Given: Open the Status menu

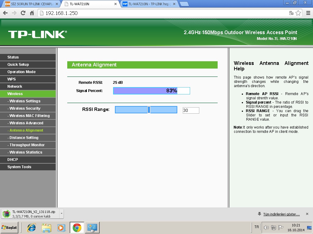Looking at the screenshot, I should point(28,57).
